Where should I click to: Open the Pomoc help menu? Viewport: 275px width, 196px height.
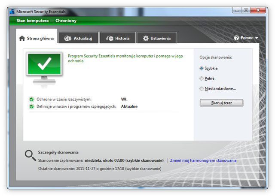click(x=246, y=38)
